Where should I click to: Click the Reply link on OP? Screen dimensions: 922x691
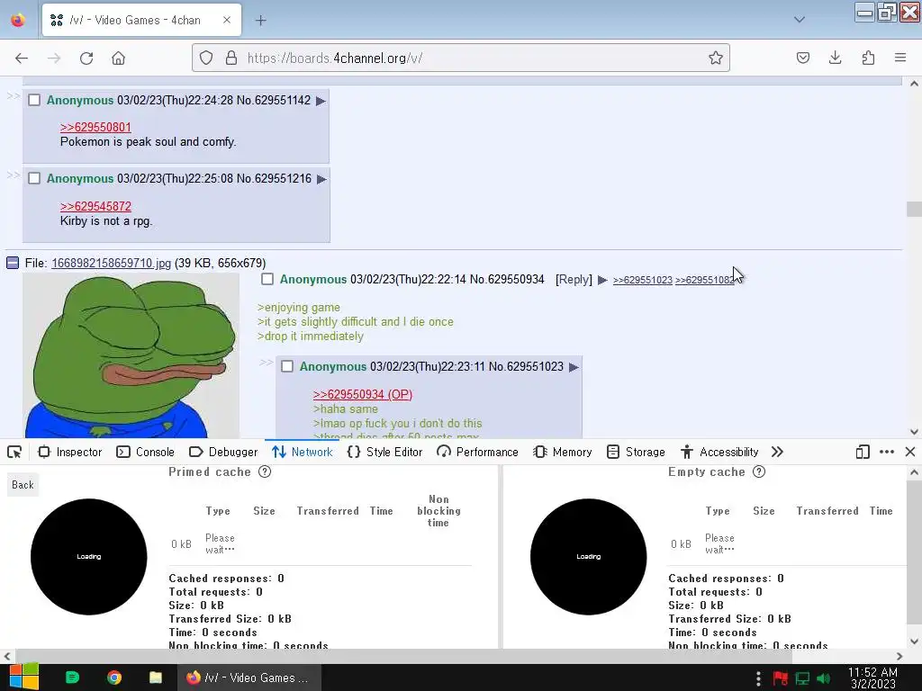[574, 279]
